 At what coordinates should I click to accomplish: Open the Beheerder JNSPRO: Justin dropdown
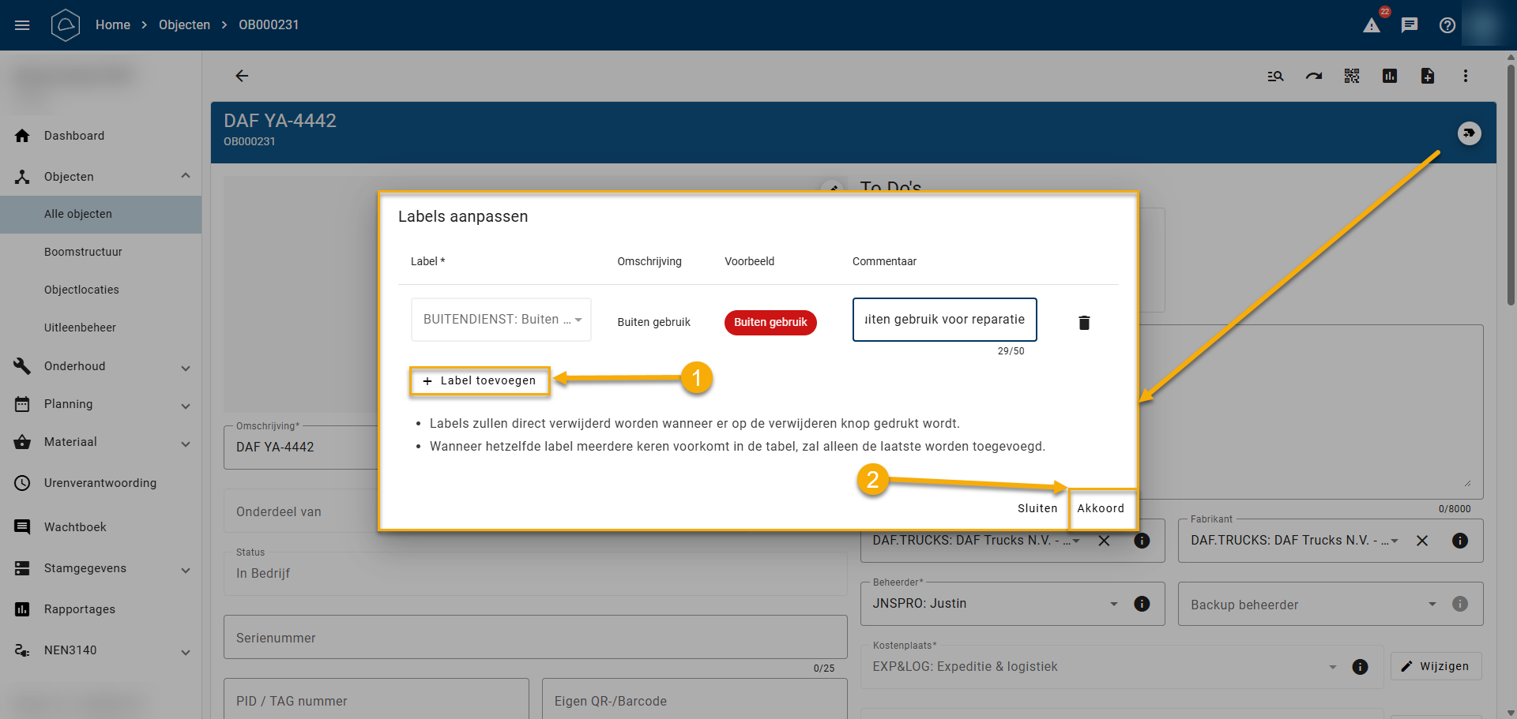point(996,604)
